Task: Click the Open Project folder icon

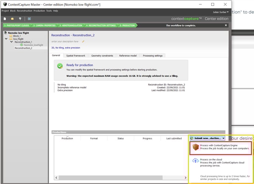Action: [12, 18]
